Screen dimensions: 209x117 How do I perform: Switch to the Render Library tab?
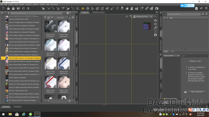[98, 12]
